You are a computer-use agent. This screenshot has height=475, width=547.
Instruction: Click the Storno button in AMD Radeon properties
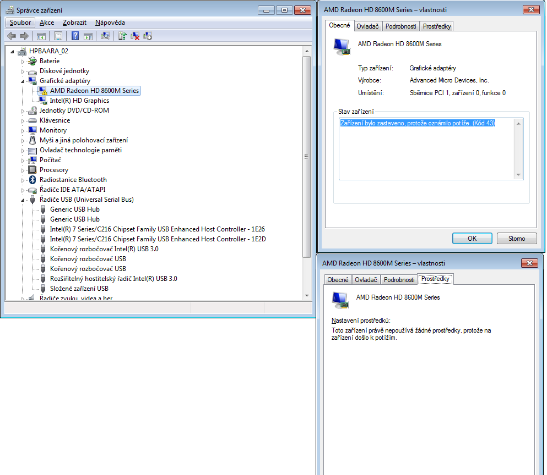[516, 239]
